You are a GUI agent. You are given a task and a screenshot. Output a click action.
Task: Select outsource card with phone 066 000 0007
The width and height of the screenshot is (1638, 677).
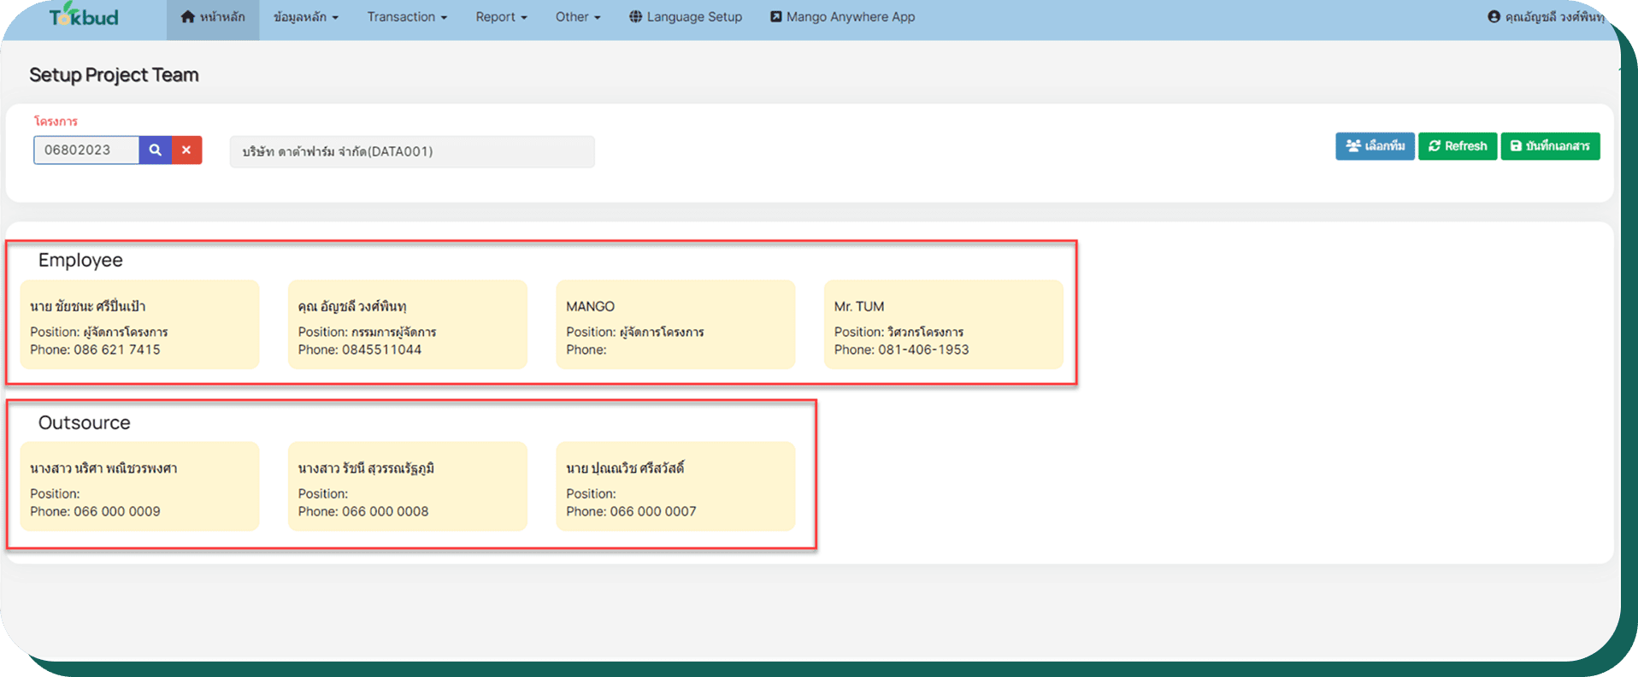pyautogui.click(x=675, y=486)
